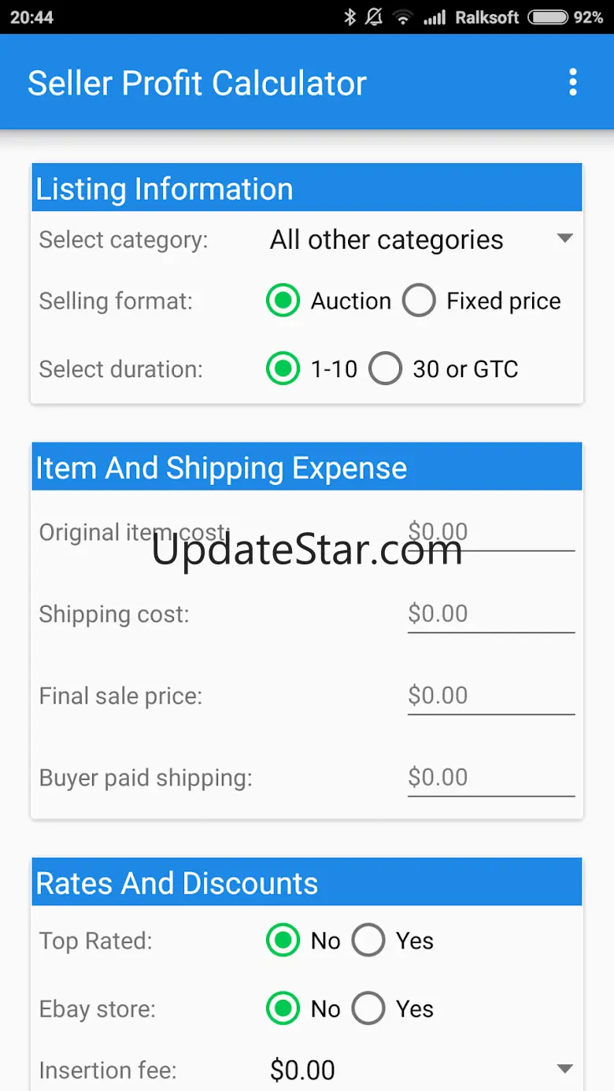Tap the Wi-Fi status icon
Screen dimensions: 614x1091
point(403,17)
